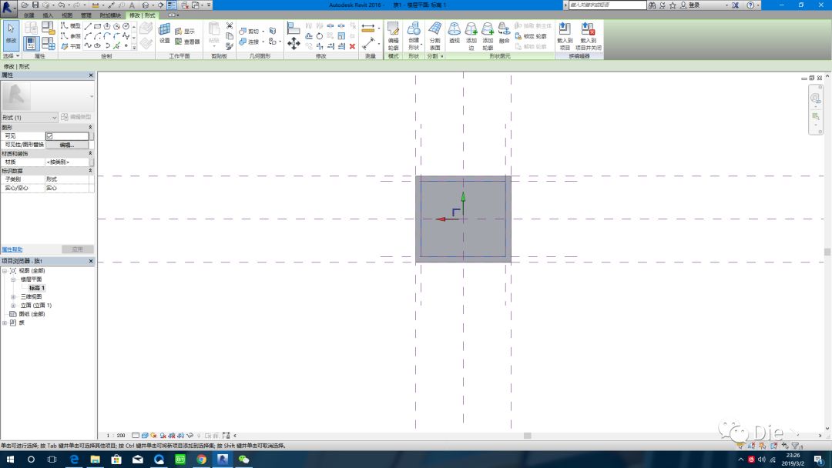The height and width of the screenshot is (468, 832).
Task: Toggle the 可见 (Visible) checkbox
Action: tap(49, 136)
